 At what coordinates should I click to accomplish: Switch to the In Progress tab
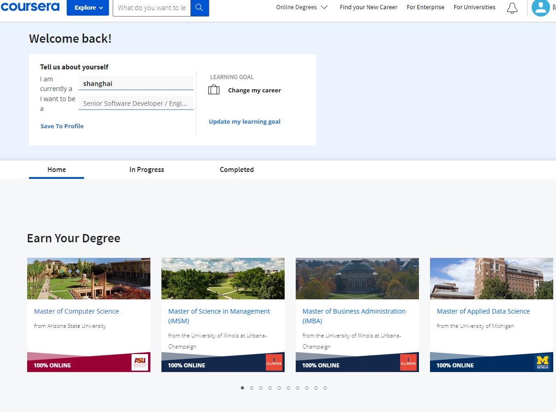click(x=147, y=170)
